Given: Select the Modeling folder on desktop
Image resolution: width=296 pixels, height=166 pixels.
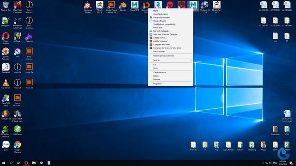Looking at the screenshot, I should (x=252, y=146).
